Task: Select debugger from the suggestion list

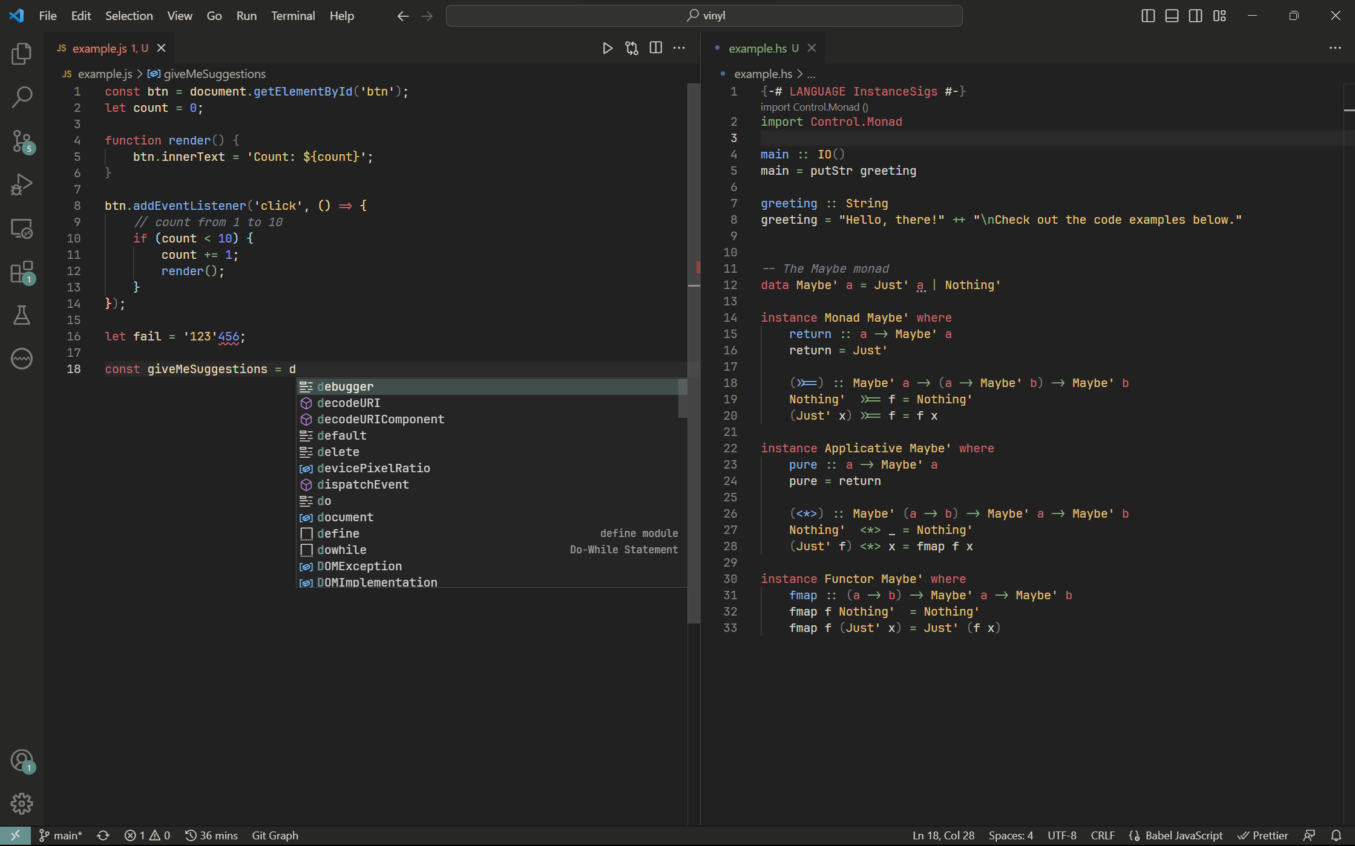Action: 345,386
